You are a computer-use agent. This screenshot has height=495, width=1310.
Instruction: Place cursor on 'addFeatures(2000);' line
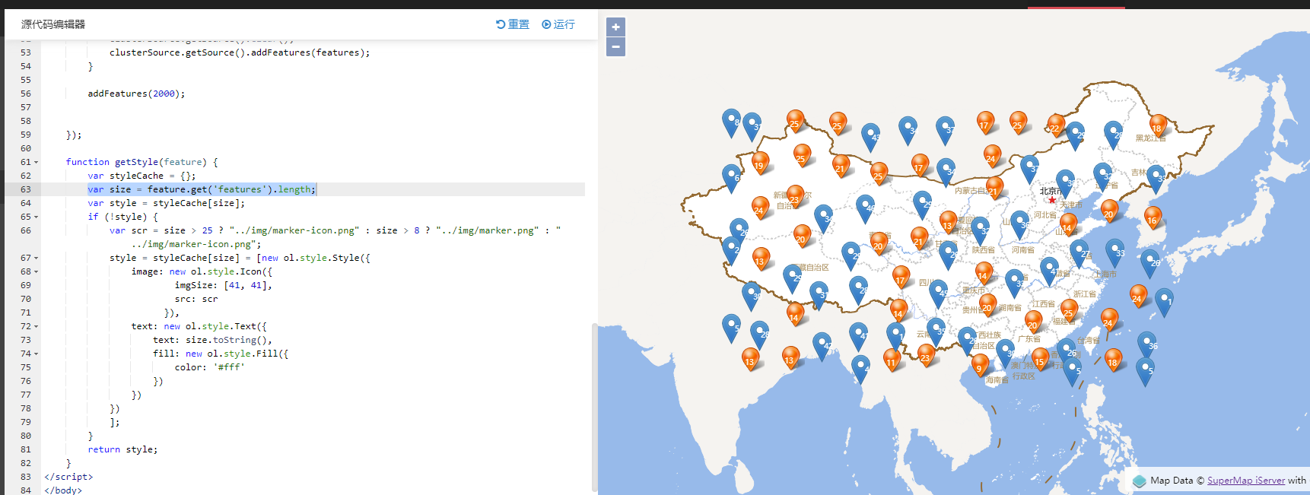point(136,94)
